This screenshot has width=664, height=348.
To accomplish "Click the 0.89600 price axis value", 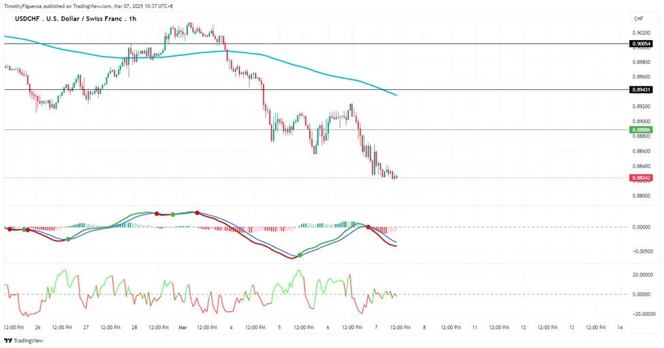I will pyautogui.click(x=641, y=77).
